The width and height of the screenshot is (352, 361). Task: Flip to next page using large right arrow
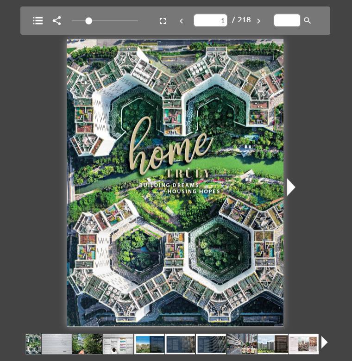[291, 187]
